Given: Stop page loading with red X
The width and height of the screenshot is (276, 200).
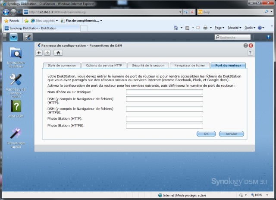Looking at the screenshot, I should tap(192, 12).
